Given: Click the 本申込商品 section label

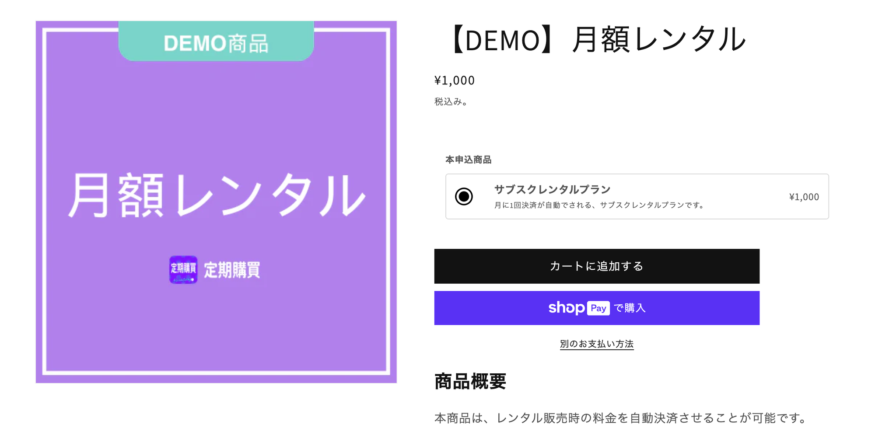Looking at the screenshot, I should point(468,160).
